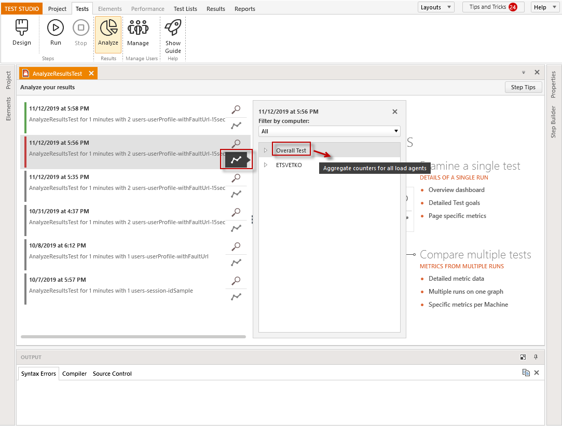Open the Elements ribbon tab
This screenshot has width=562, height=426.
(x=110, y=9)
